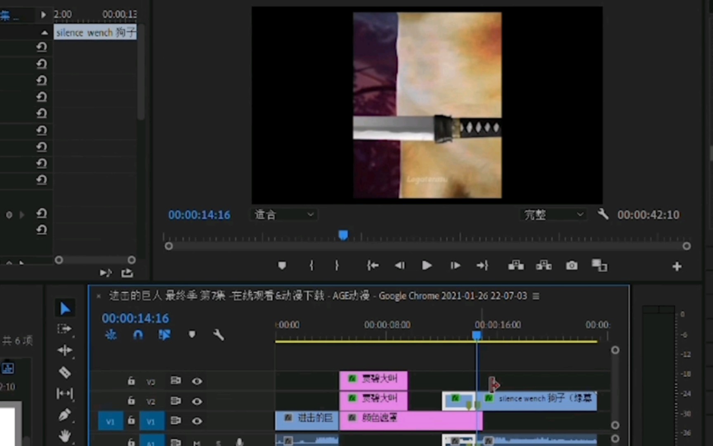Viewport: 713px width, 446px height.
Task: Click the Extract button
Action: 544,265
